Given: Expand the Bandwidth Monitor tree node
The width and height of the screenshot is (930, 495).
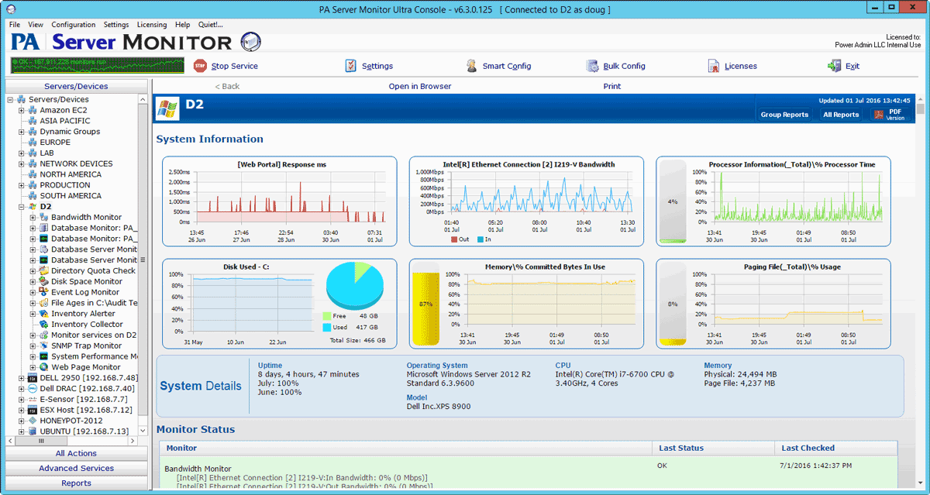Looking at the screenshot, I should [33, 218].
